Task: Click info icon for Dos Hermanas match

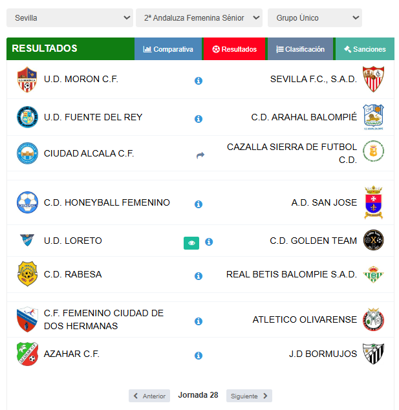Action: tap(199, 321)
